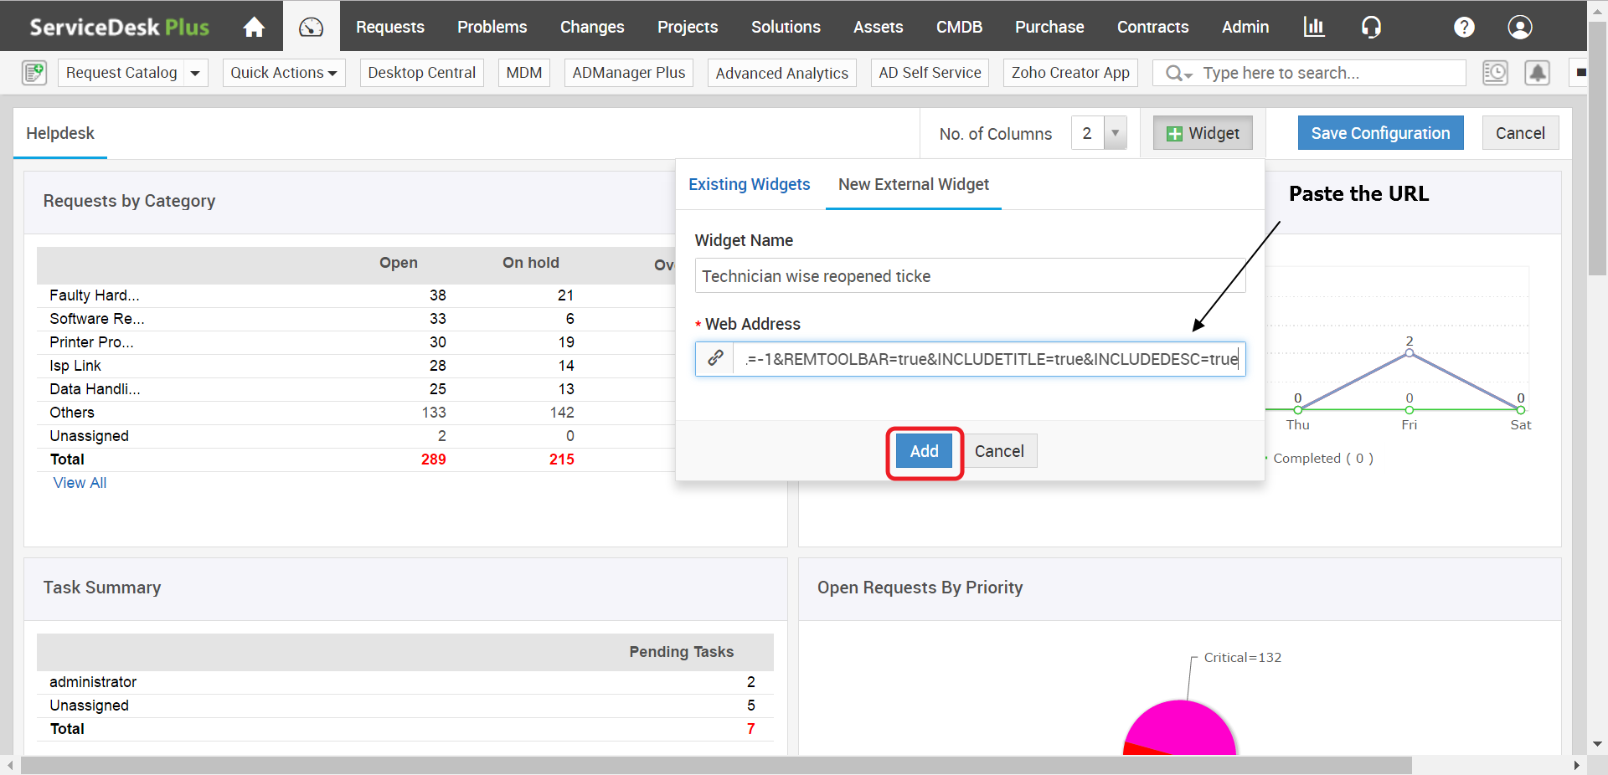
Task: Click the On hold total 215
Action: coord(562,459)
